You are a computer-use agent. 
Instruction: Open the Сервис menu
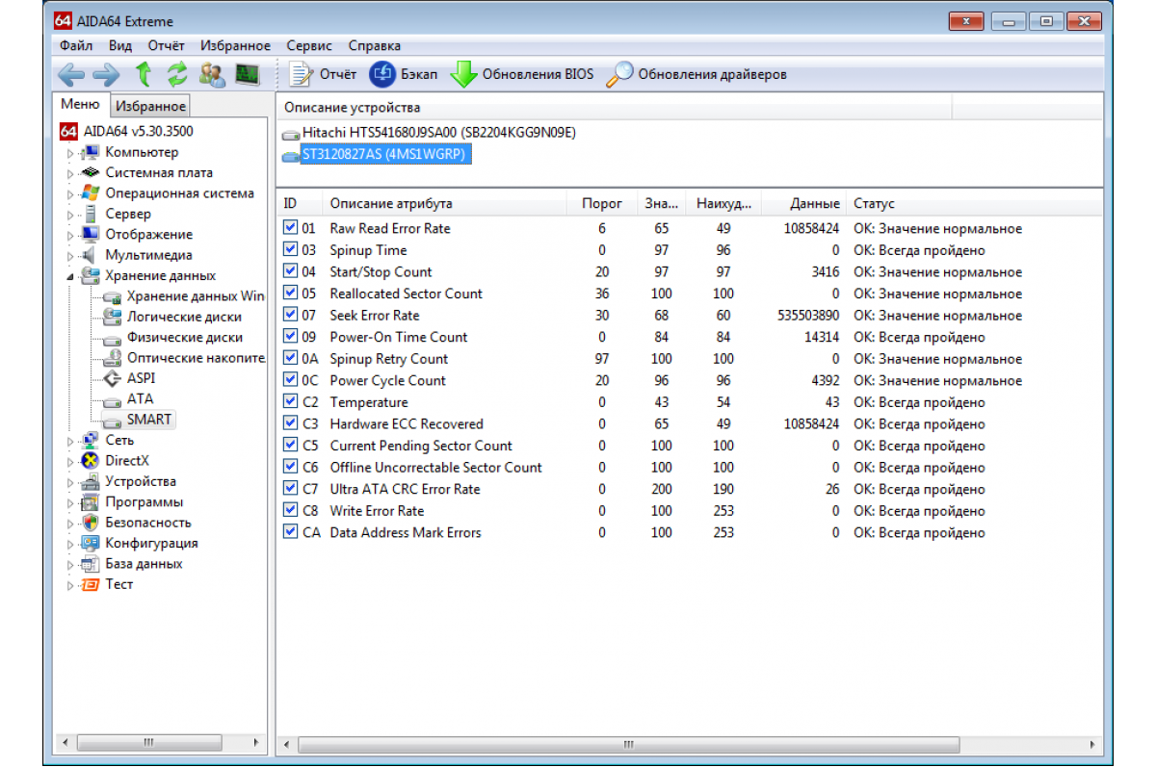[x=309, y=45]
